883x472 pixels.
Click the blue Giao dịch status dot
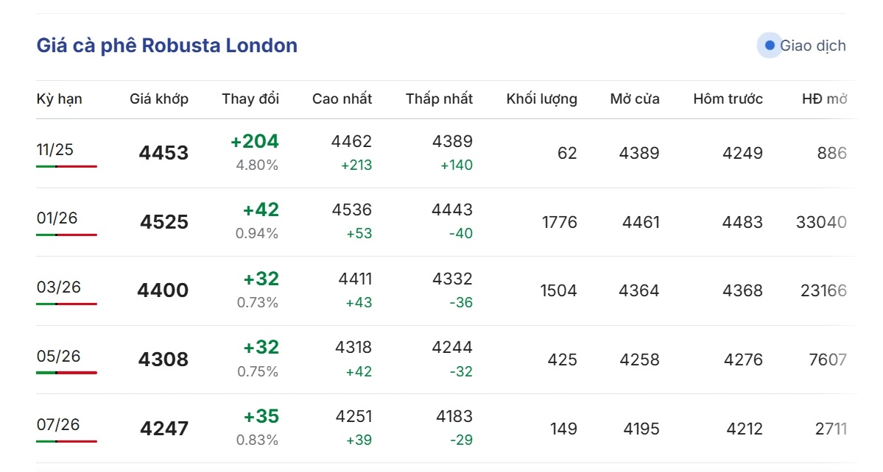(770, 46)
